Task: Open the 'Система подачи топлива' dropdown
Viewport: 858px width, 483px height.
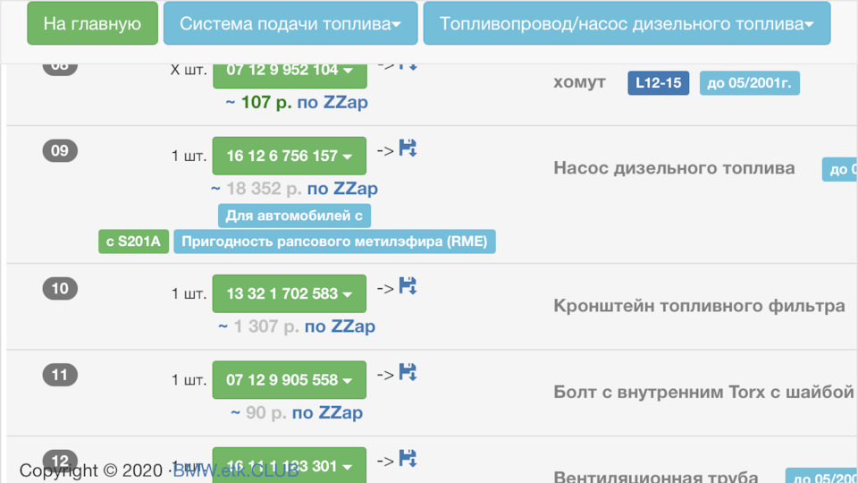Action: [x=290, y=24]
